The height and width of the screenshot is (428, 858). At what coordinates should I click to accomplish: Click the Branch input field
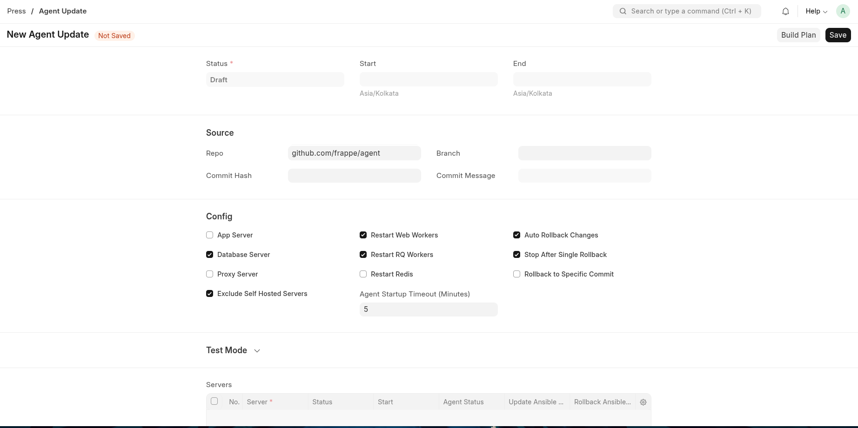(x=584, y=153)
